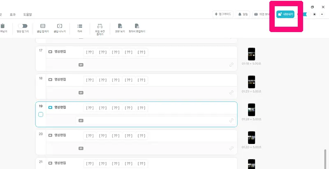Click the 영상편집 label in clip 18

coord(60,79)
